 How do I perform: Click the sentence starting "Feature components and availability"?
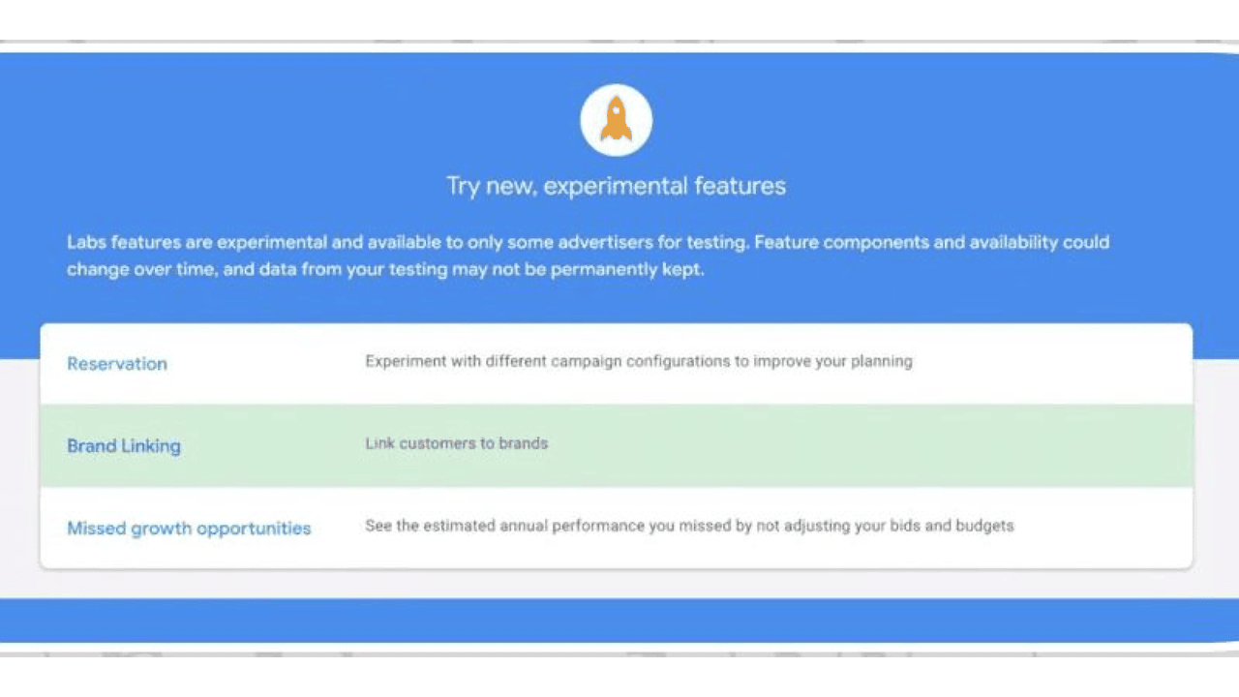931,242
